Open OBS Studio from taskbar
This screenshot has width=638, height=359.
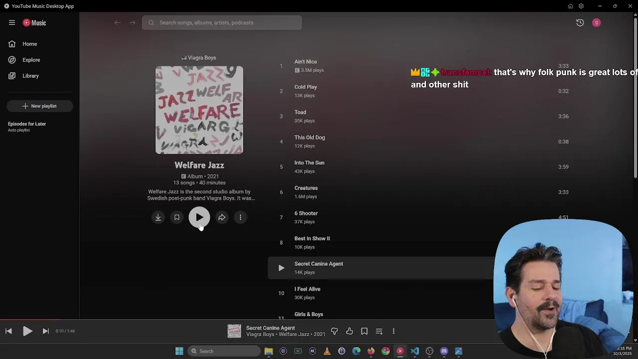click(429, 351)
